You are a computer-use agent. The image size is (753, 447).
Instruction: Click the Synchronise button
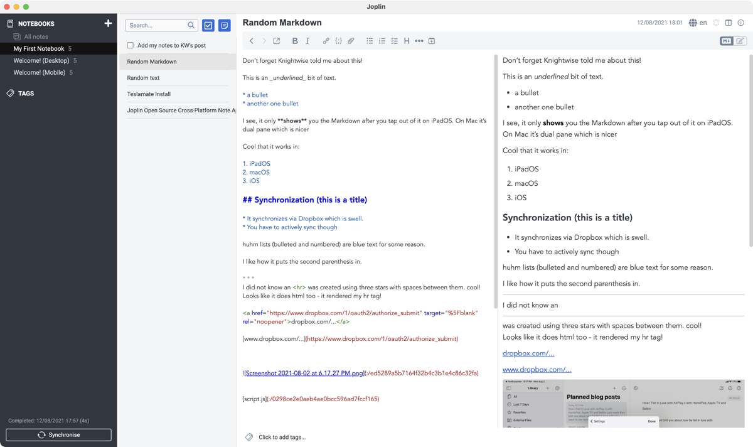point(58,434)
